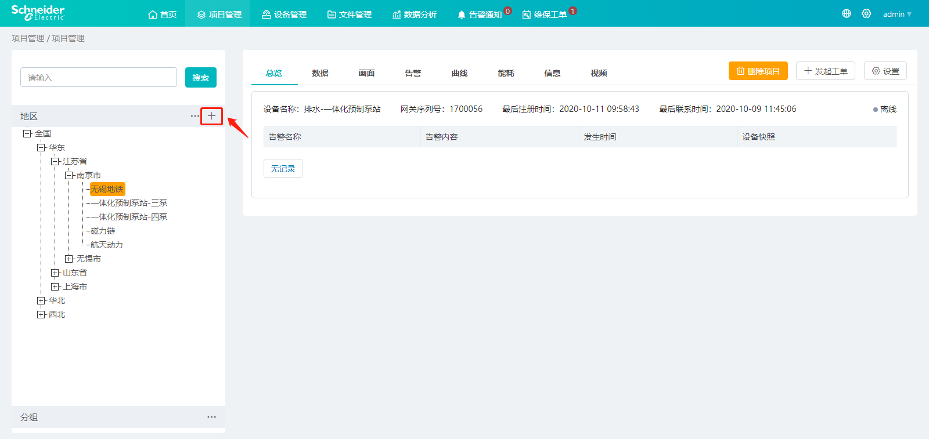This screenshot has width=929, height=439.
Task: Open the language globe icon
Action: tap(847, 13)
